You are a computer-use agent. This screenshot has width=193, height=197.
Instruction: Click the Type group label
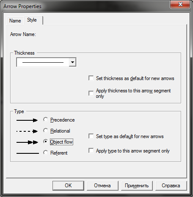click(x=19, y=111)
